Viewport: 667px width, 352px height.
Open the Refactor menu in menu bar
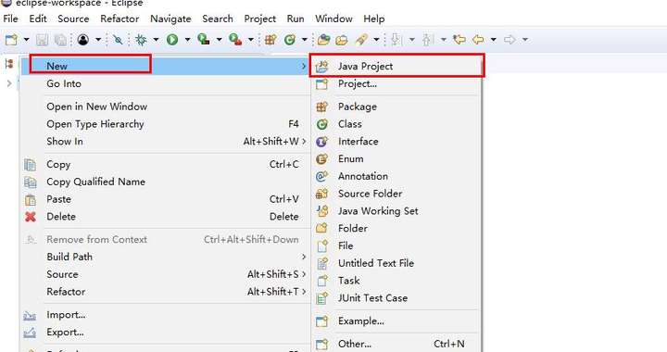coord(120,19)
